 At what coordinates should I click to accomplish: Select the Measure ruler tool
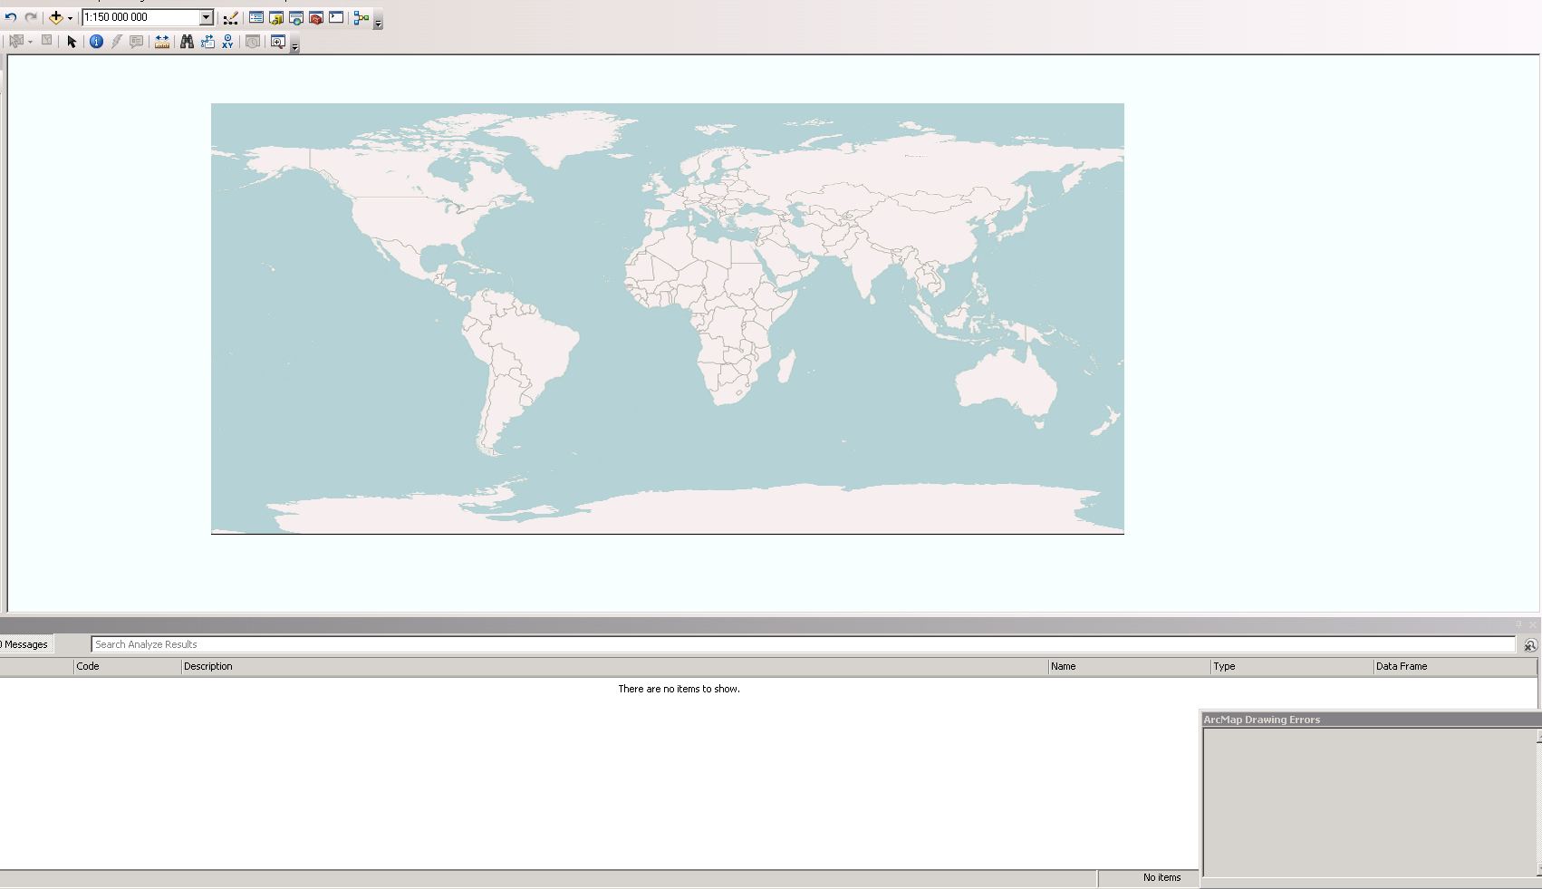(162, 42)
